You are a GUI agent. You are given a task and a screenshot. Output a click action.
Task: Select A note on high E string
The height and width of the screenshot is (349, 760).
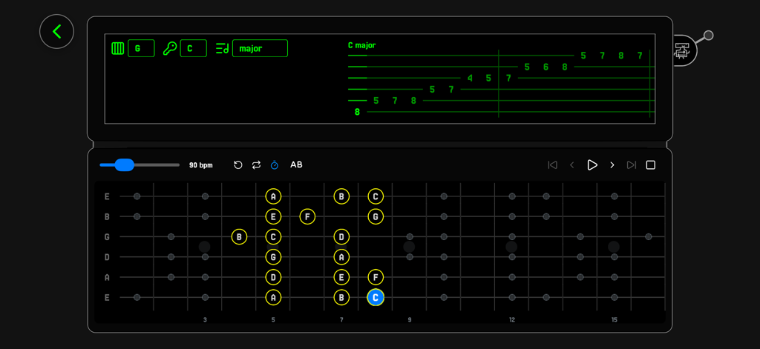click(x=273, y=196)
